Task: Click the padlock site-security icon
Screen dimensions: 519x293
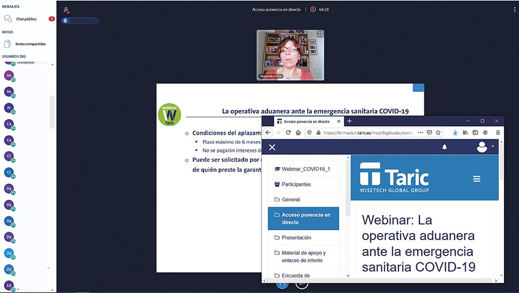Action: [318, 132]
